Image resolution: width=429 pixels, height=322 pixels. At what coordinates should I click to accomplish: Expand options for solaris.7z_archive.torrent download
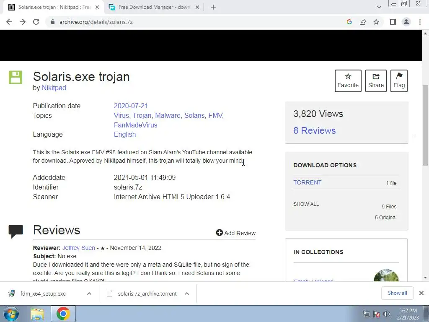[x=187, y=293]
